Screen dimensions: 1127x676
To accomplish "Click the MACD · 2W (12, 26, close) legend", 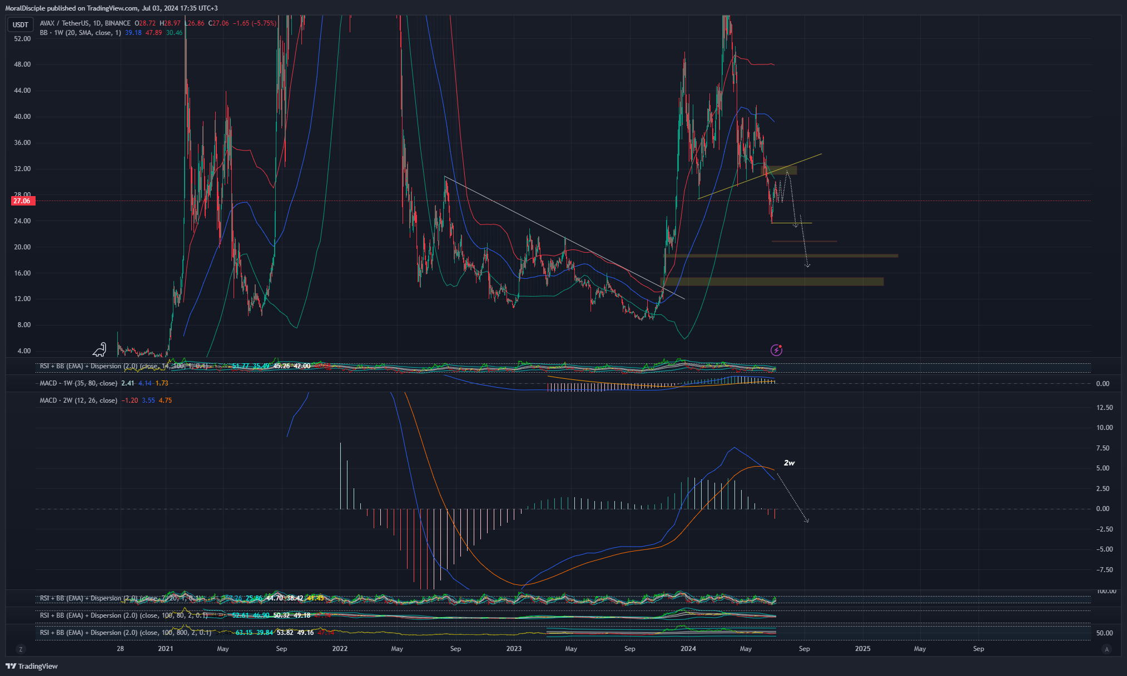I will point(78,400).
